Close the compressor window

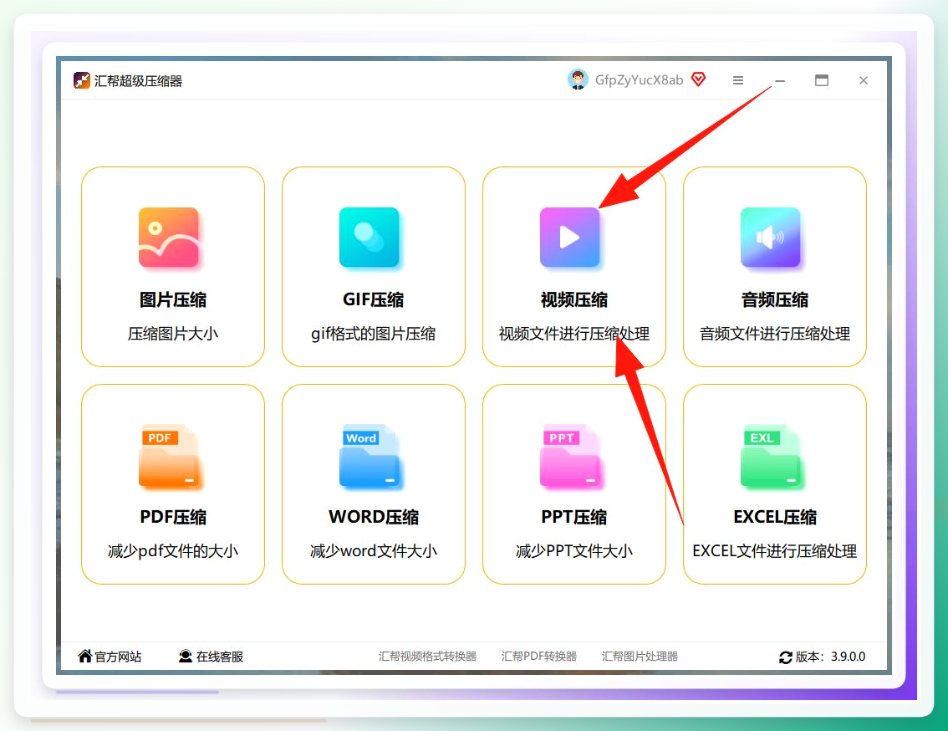864,80
